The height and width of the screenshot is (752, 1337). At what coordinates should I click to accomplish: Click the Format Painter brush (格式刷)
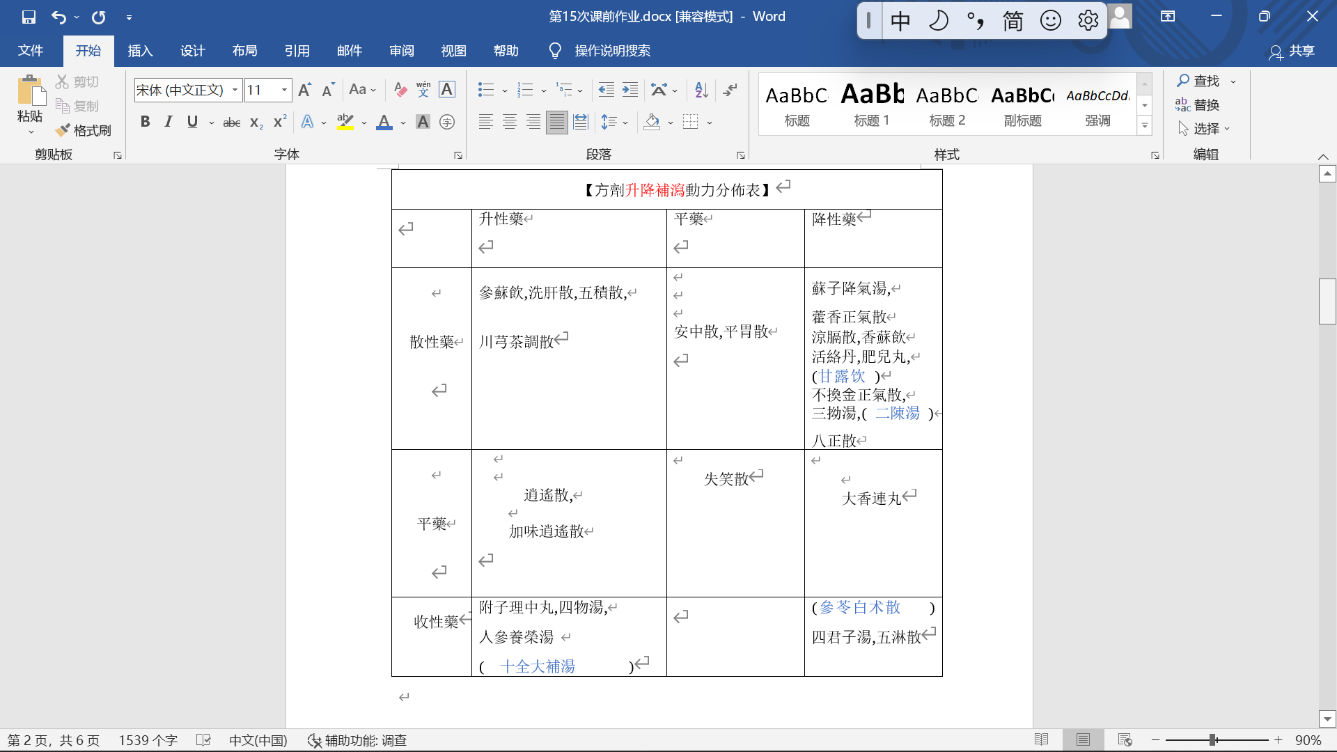[84, 130]
